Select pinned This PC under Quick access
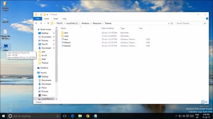The image size is (213, 119). tap(45, 44)
